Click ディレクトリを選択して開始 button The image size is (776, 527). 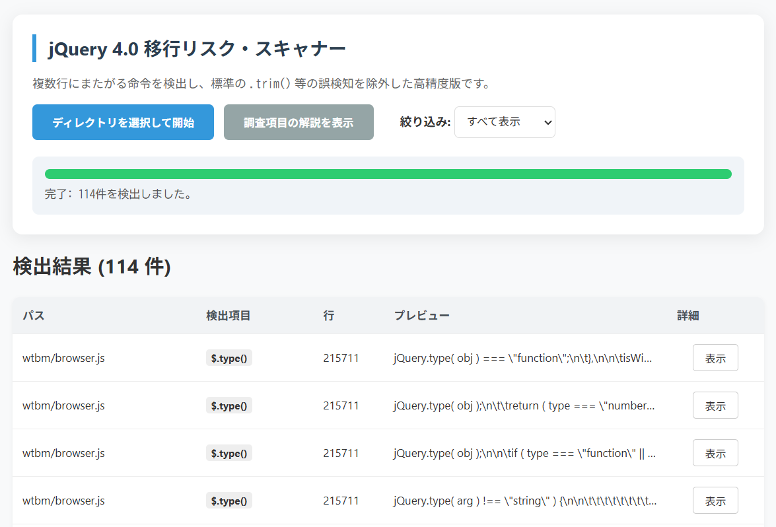[x=123, y=122]
